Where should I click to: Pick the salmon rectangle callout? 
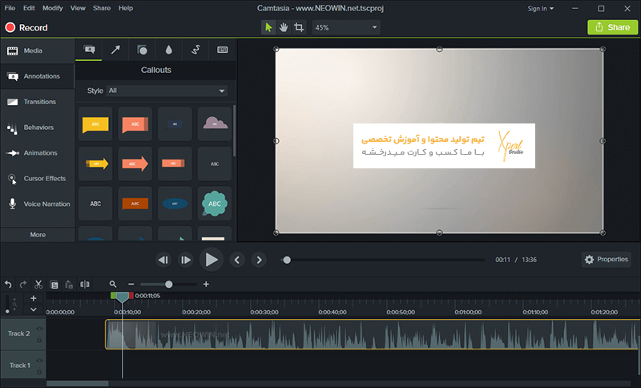pos(175,164)
